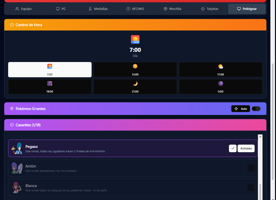Toggle the Pokémon Errantes switch

256,109
